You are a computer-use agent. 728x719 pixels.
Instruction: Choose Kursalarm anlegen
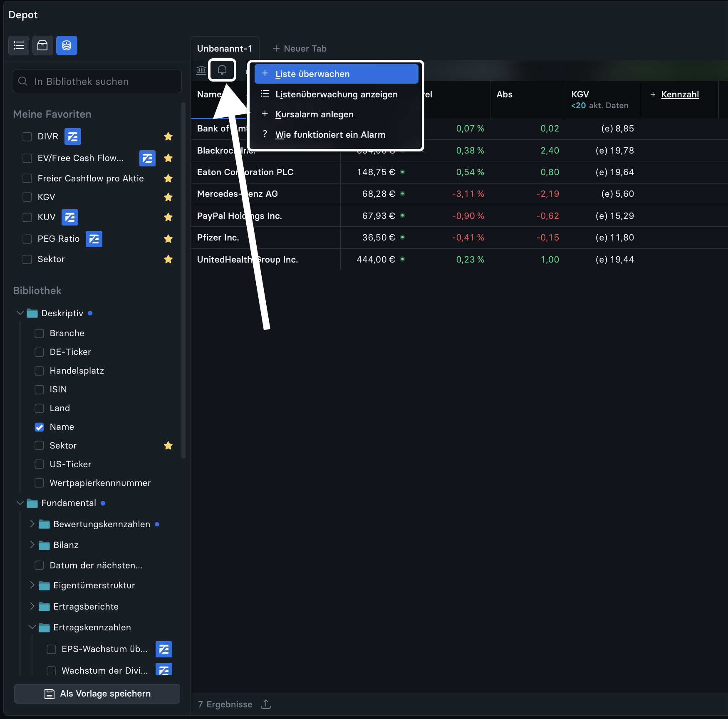click(336, 114)
